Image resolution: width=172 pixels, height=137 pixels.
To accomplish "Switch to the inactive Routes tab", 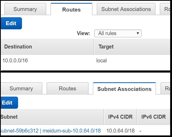I will point(67,89).
